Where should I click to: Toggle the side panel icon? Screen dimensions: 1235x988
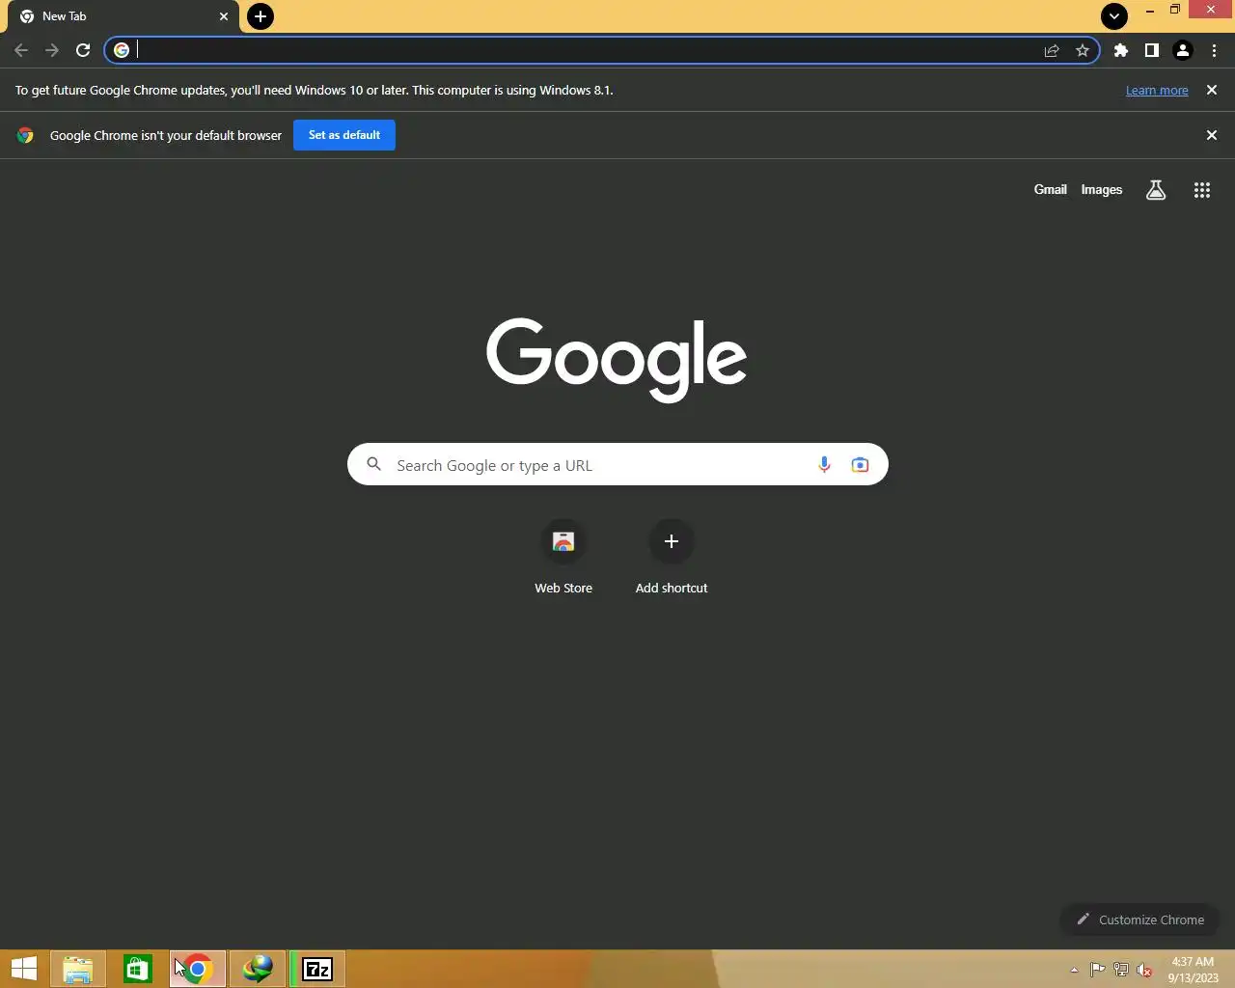[x=1152, y=50]
